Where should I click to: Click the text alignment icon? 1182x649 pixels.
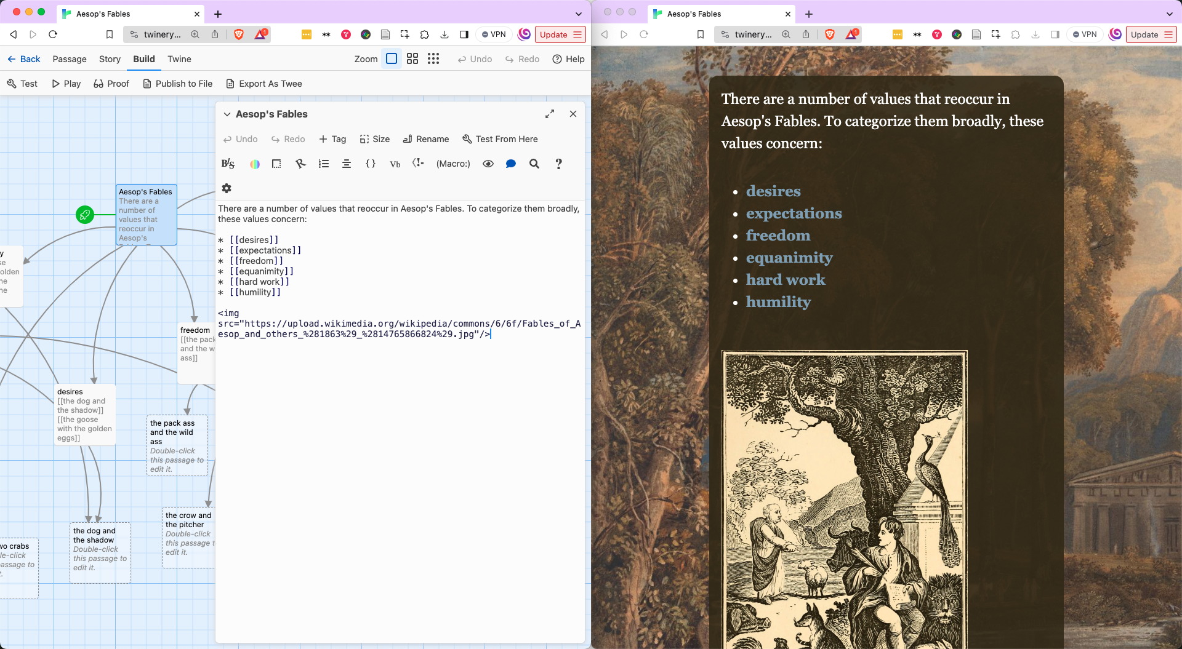pyautogui.click(x=347, y=164)
